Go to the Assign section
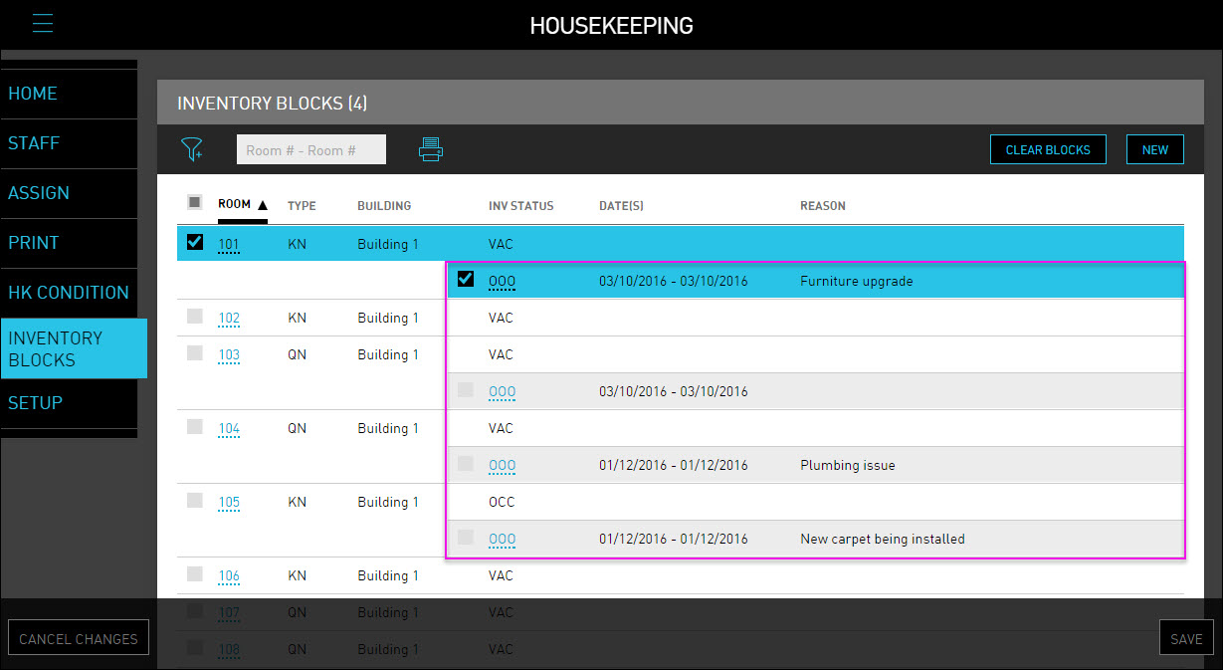The image size is (1223, 670). coord(39,193)
